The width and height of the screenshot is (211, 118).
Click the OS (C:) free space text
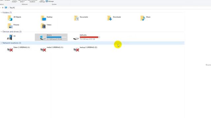[54, 39]
